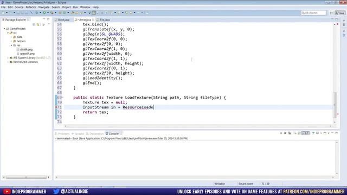Screen dimensions: 347x195
Task: Click the Open Type toolbar icon
Action: [x=73, y=13]
